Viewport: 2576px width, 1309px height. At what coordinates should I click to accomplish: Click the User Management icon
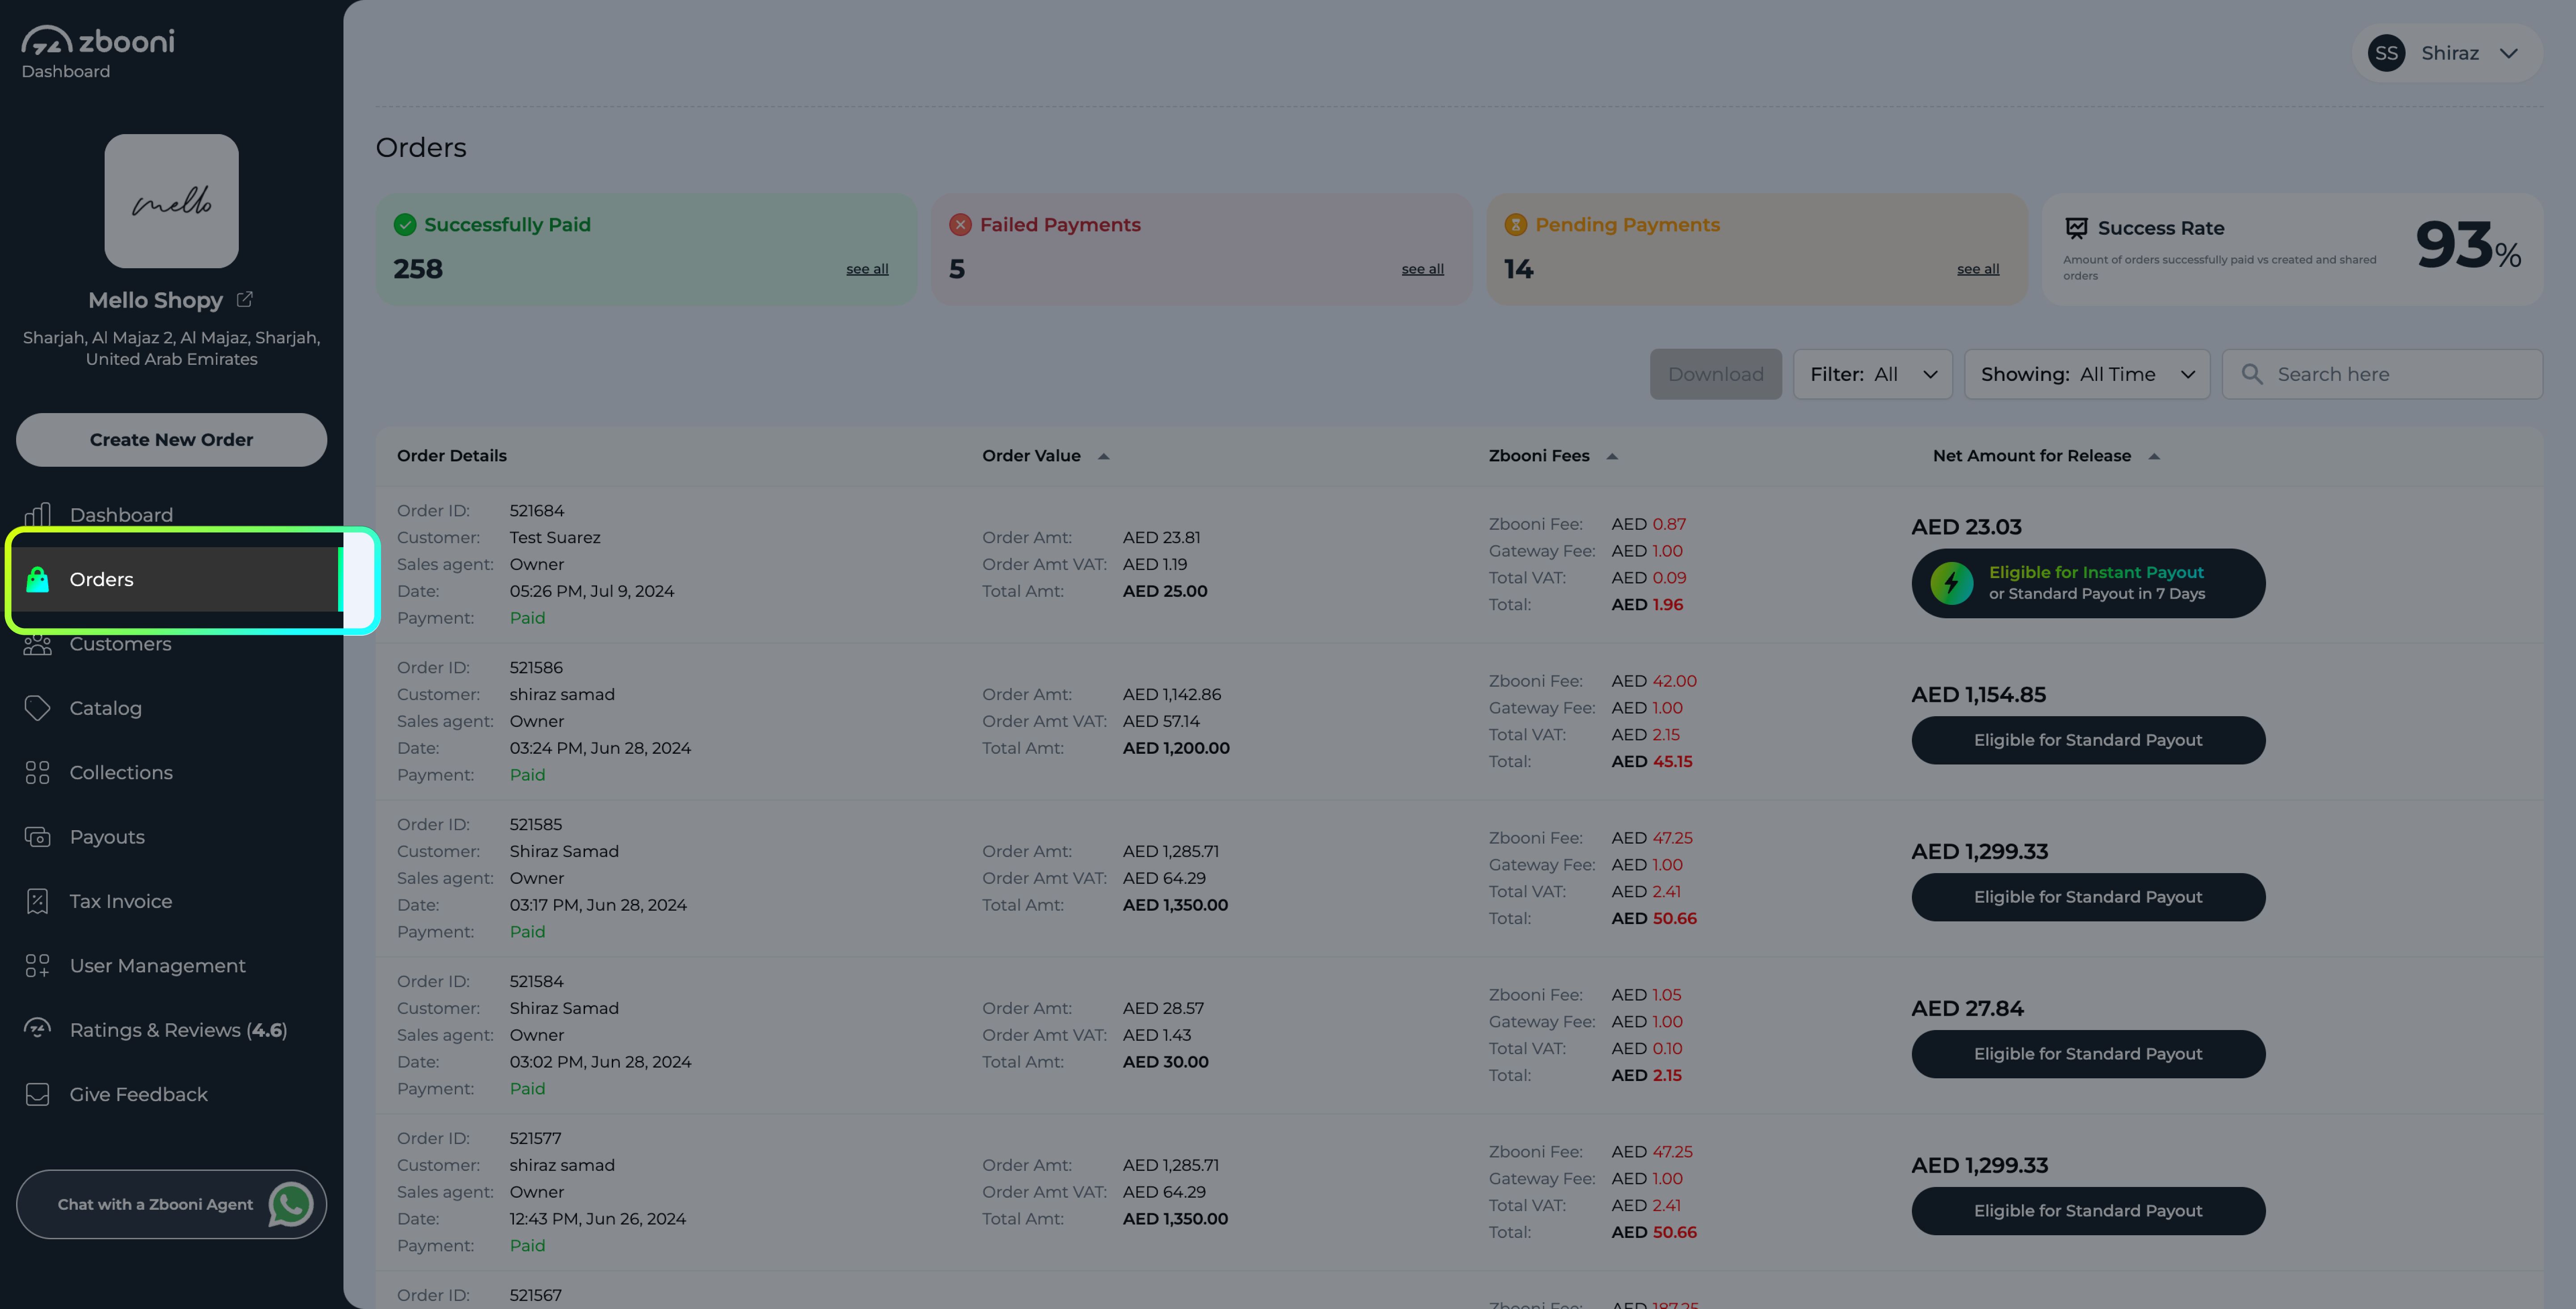pos(37,966)
